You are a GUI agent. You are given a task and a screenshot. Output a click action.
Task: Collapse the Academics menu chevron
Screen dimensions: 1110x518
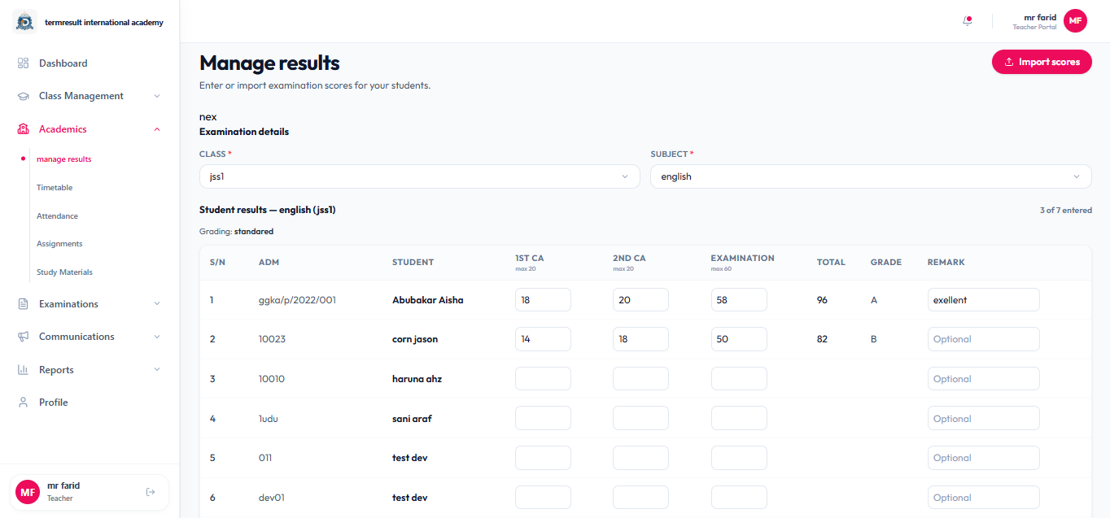pos(157,129)
